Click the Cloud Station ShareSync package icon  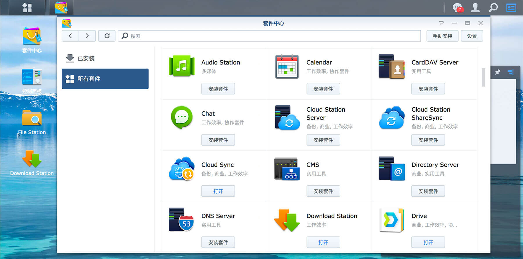(392, 117)
